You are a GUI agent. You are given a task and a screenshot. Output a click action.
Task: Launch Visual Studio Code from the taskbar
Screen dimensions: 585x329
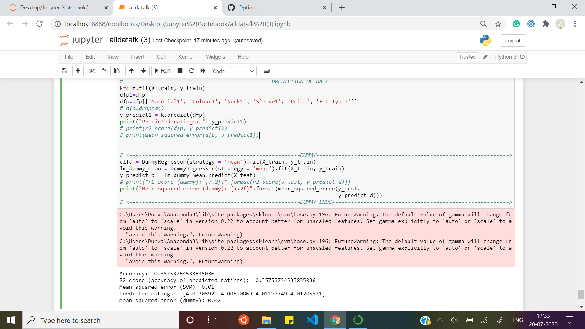pos(312,320)
